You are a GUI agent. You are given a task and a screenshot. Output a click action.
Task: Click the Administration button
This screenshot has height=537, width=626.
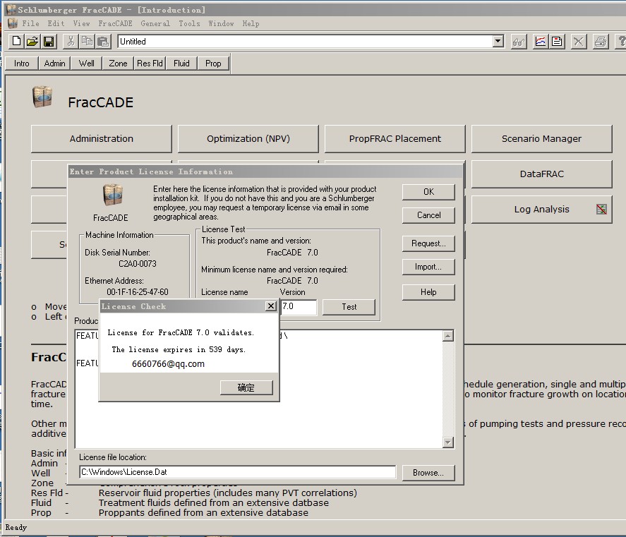(102, 139)
